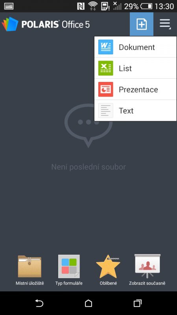Screen dimensions: 177x315
Task: Open the hamburger overflow menu
Action: pyautogui.click(x=165, y=24)
